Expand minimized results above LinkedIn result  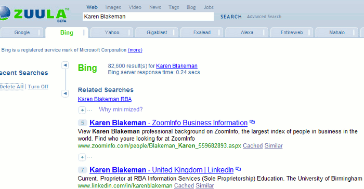82,157
